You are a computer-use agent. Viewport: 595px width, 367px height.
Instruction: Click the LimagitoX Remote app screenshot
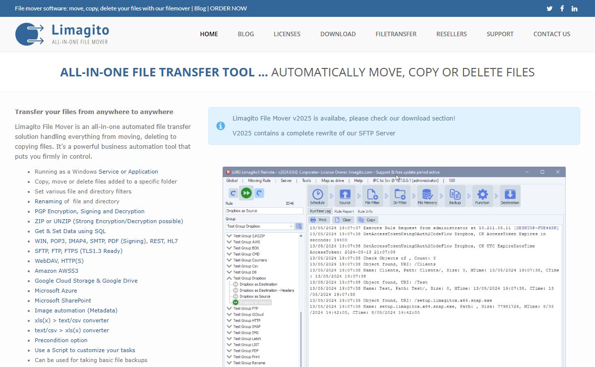[x=394, y=267]
